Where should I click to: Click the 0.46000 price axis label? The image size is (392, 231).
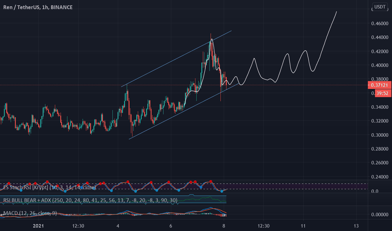pos(380,24)
